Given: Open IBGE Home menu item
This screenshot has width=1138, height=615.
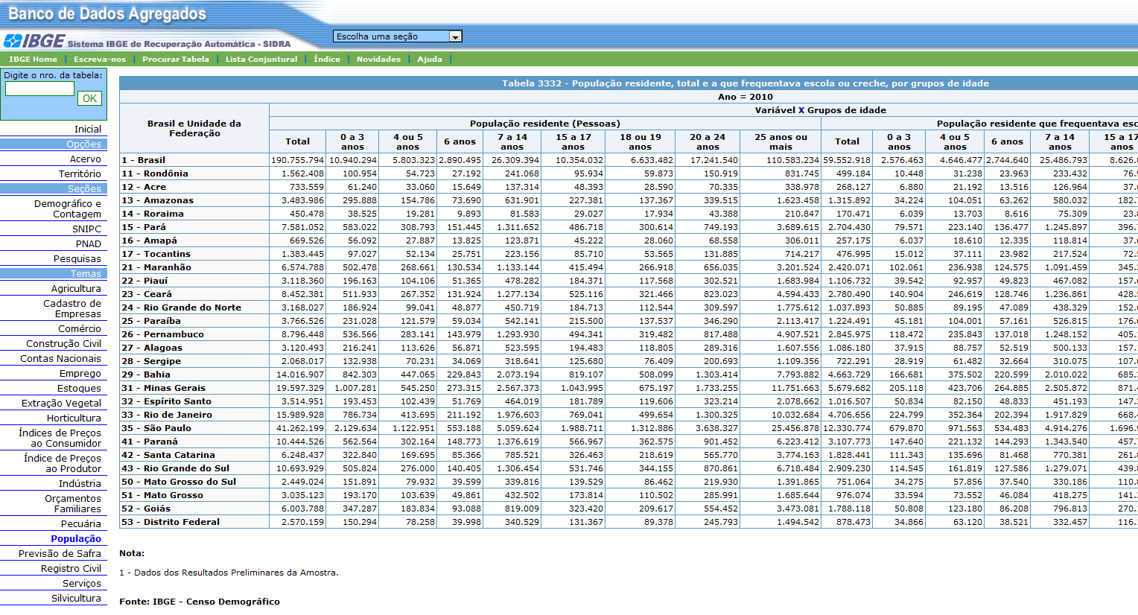Looking at the screenshot, I should (x=33, y=59).
